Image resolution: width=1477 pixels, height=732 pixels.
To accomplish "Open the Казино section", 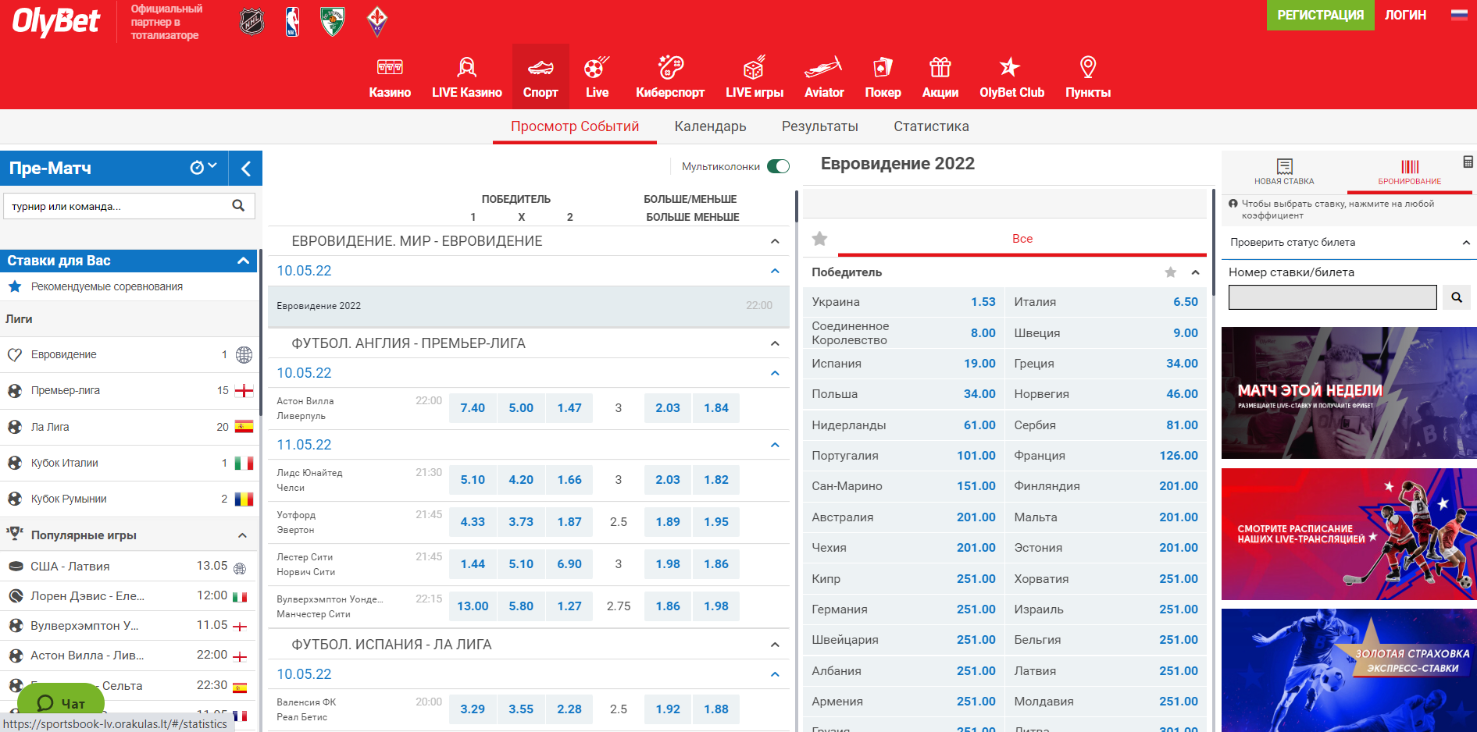I will tap(390, 78).
